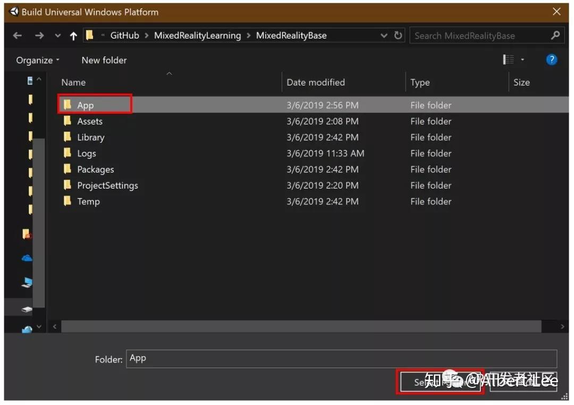Click the file list horizontal scrollbar thumb
574x405 pixels.
[301, 326]
